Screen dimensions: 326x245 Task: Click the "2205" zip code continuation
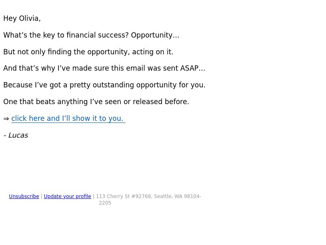pyautogui.click(x=105, y=203)
